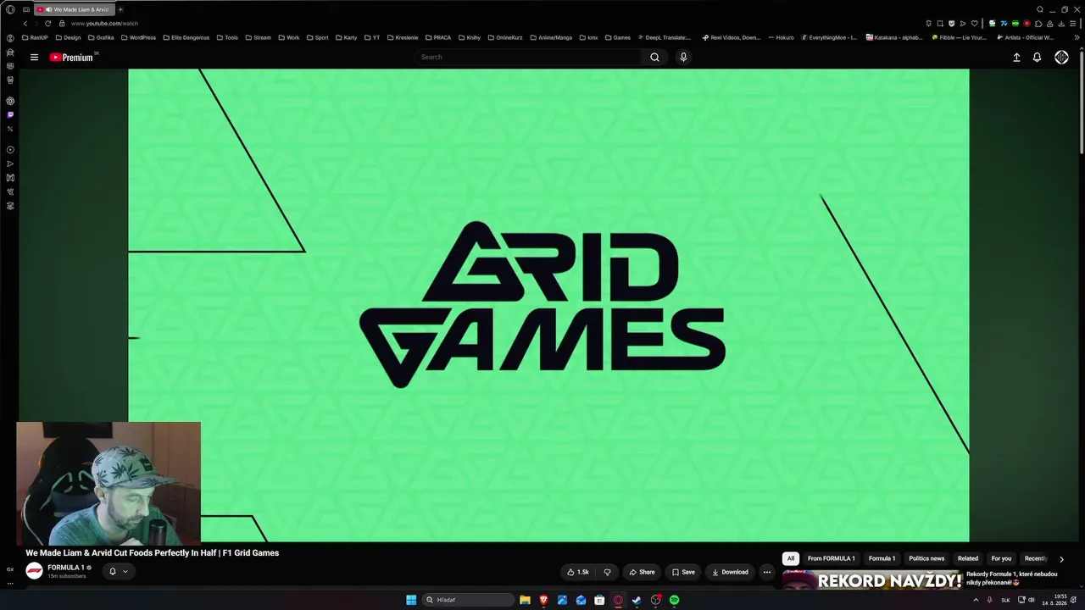The height and width of the screenshot is (610, 1085).
Task: Open YouTube notifications bell
Action: [x=1037, y=58]
